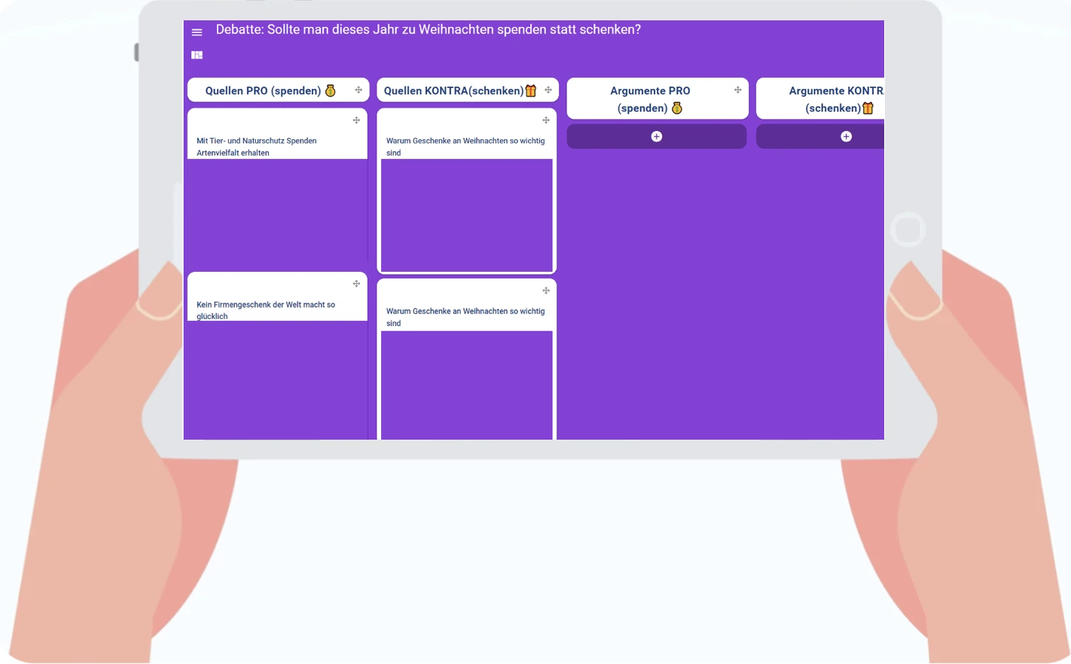Viewport: 1071px width, 664px height.
Task: Select the 'Argumente PRO (spenden)' column title
Action: coord(649,99)
